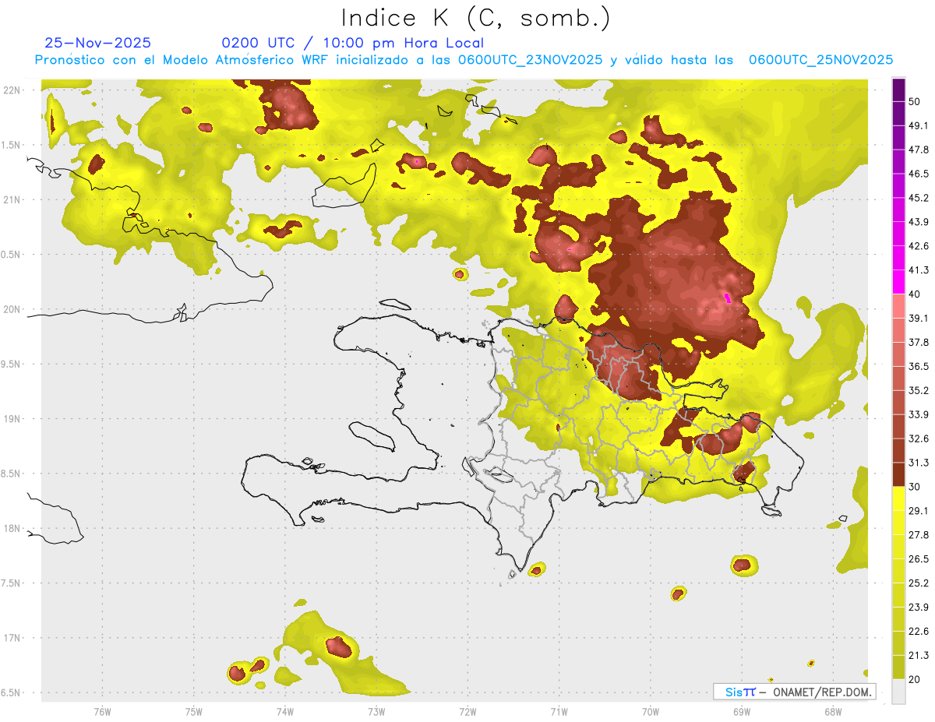Click the 23.9 color scale value
The width and height of the screenshot is (935, 722).
[919, 607]
